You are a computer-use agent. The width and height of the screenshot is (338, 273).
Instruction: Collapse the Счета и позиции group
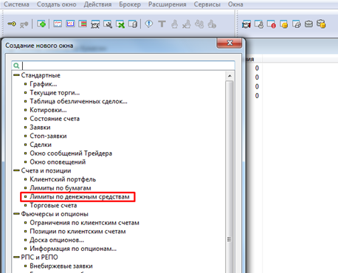click(16, 170)
